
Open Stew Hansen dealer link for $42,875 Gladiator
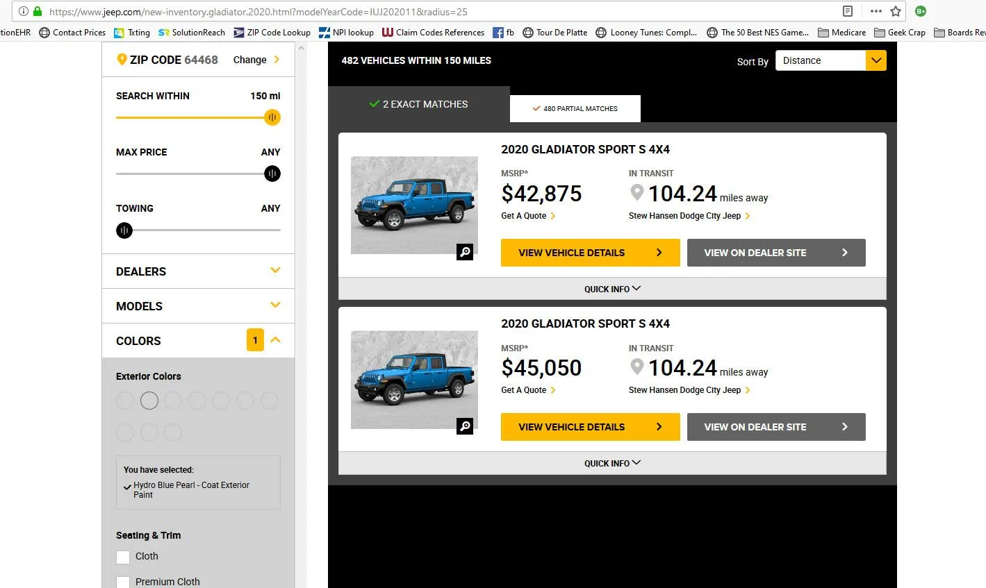coord(689,216)
